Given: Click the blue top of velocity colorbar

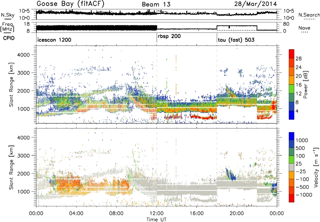Looking at the screenshot, I should pos(292,136).
